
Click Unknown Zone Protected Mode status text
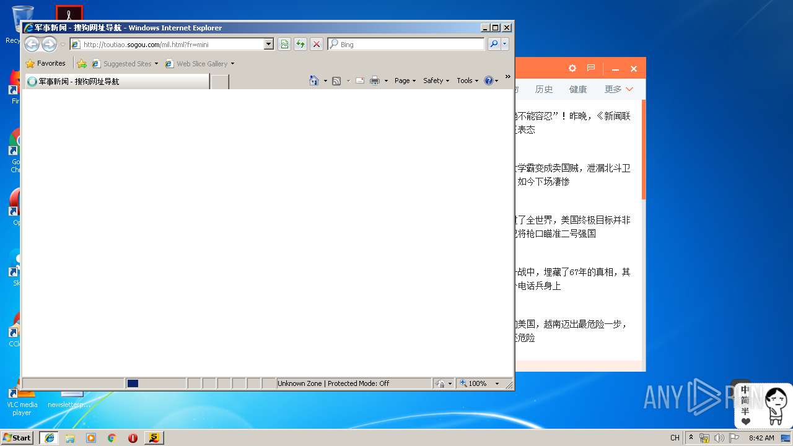(333, 383)
